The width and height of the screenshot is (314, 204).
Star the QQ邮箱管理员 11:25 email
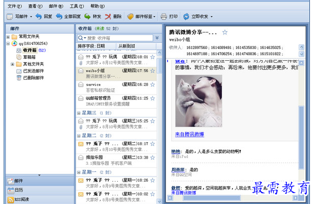pyautogui.click(x=153, y=98)
